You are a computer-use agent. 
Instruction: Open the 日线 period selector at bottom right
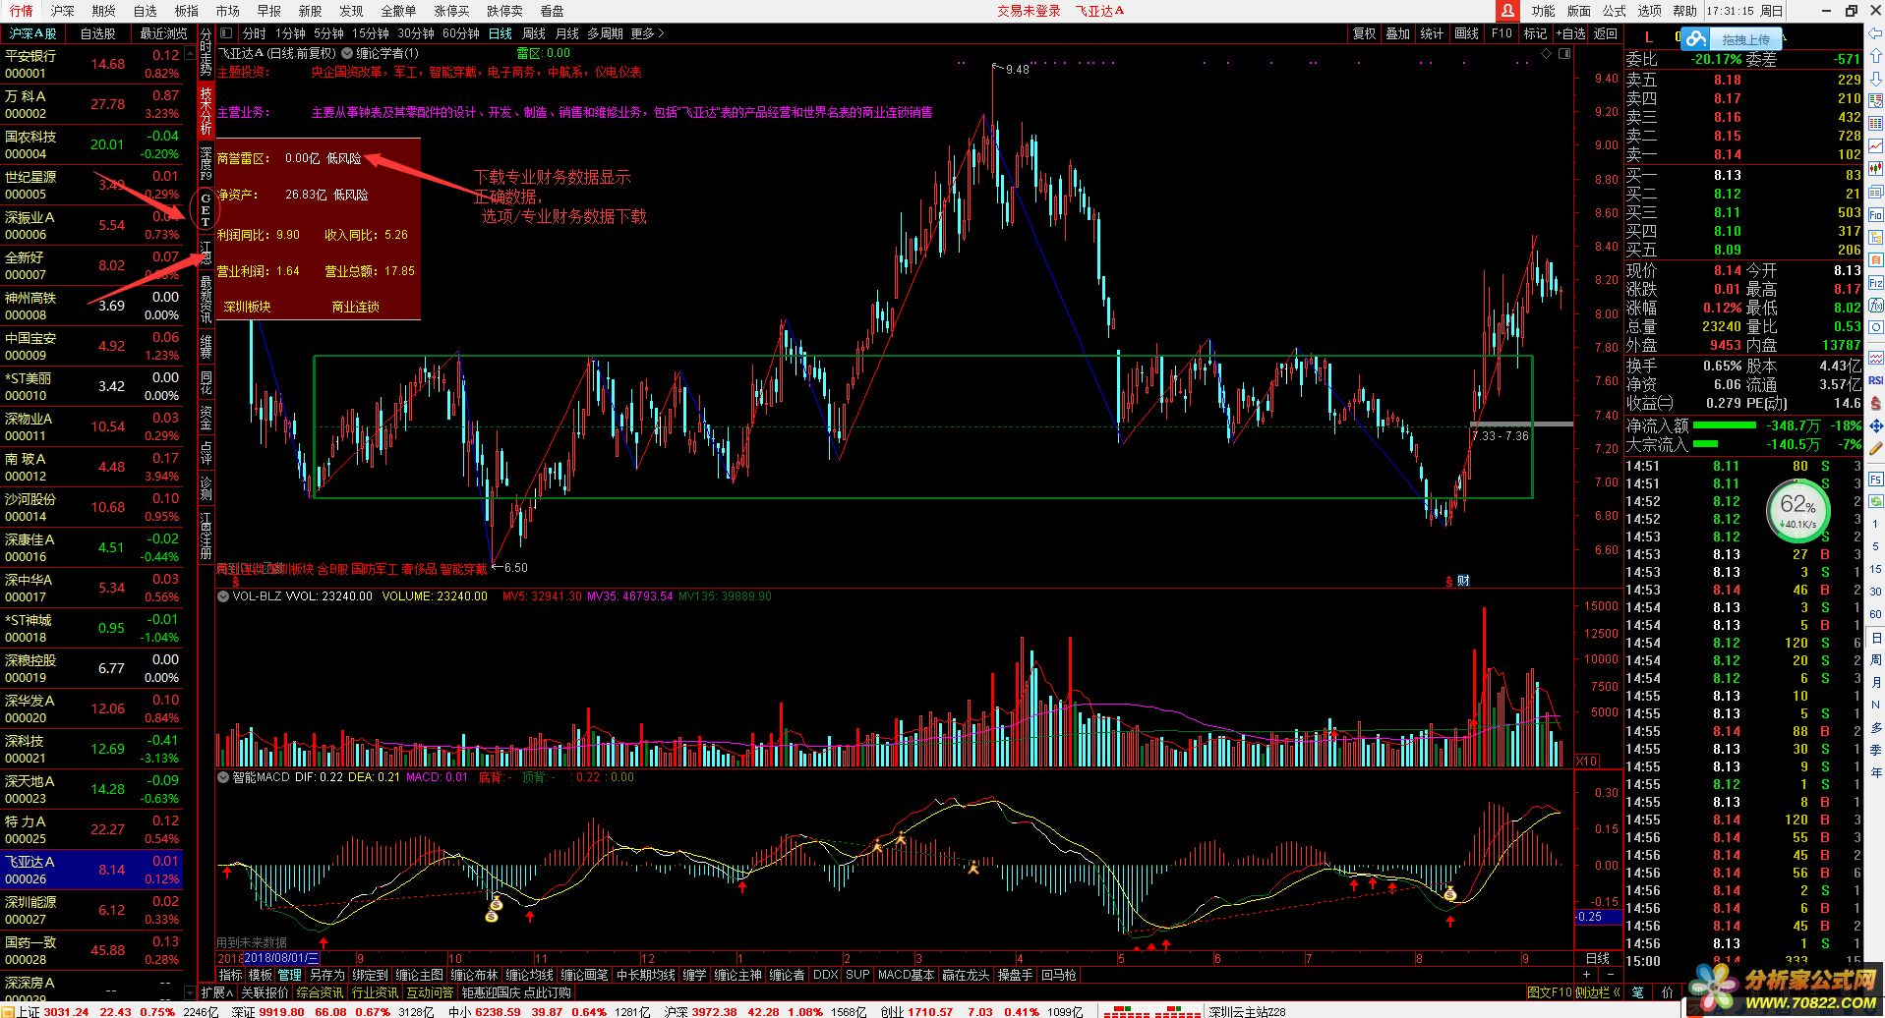[x=1598, y=958]
